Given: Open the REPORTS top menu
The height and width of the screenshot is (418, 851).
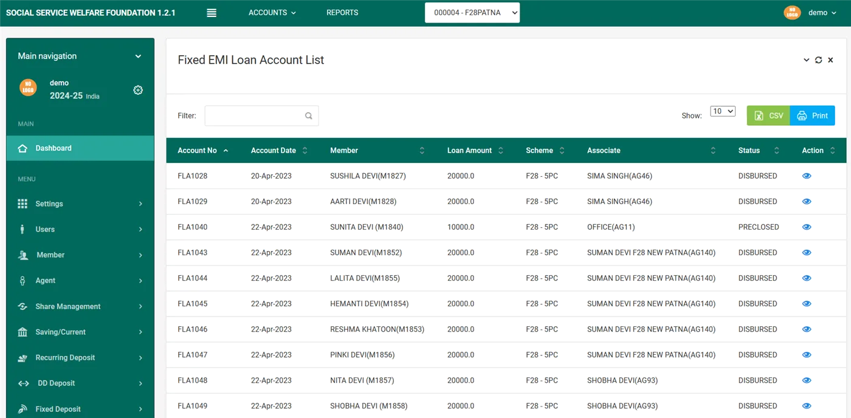Looking at the screenshot, I should [342, 13].
